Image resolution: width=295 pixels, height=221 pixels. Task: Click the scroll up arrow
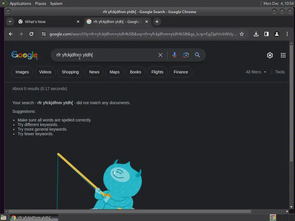click(291, 43)
